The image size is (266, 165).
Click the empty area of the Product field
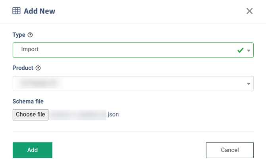(159, 84)
